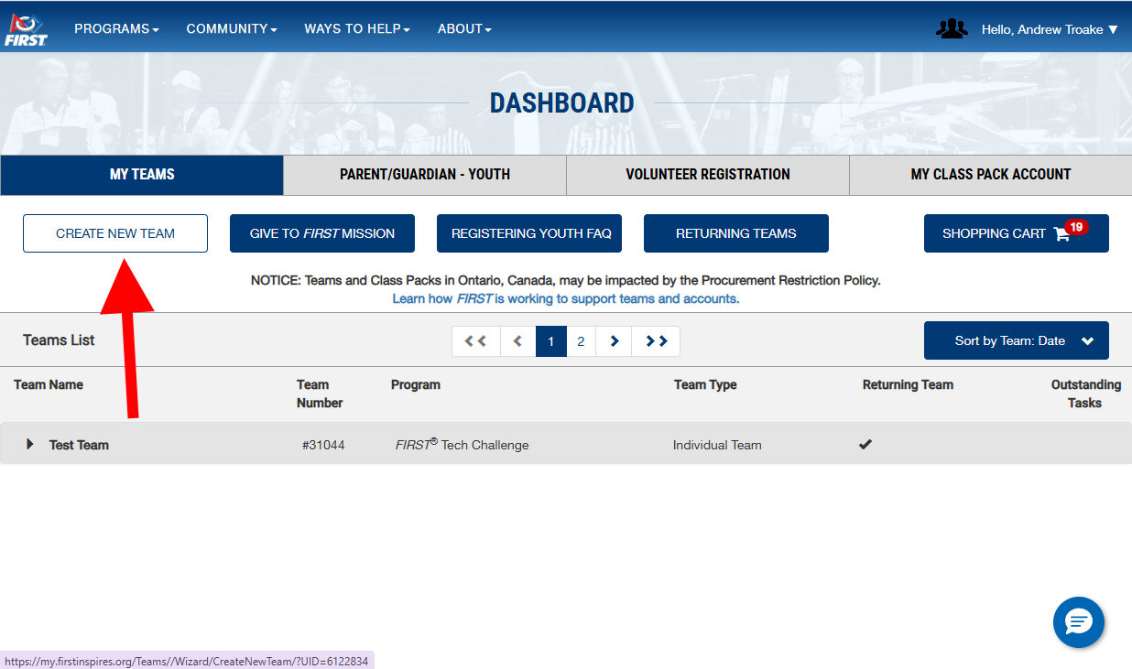The image size is (1132, 669).
Task: Jump to first page of teams list
Action: (x=475, y=341)
